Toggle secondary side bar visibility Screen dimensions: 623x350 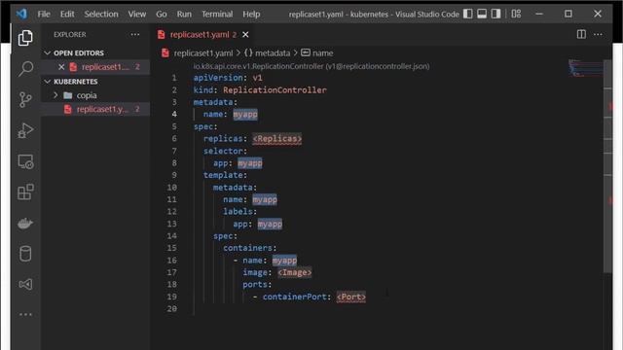click(495, 14)
